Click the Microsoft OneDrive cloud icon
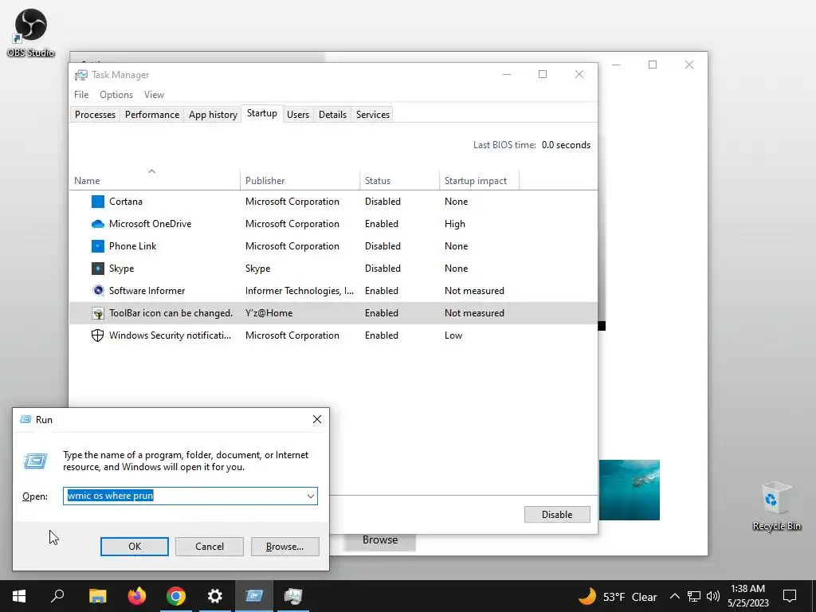This screenshot has width=816, height=612. pyautogui.click(x=98, y=224)
